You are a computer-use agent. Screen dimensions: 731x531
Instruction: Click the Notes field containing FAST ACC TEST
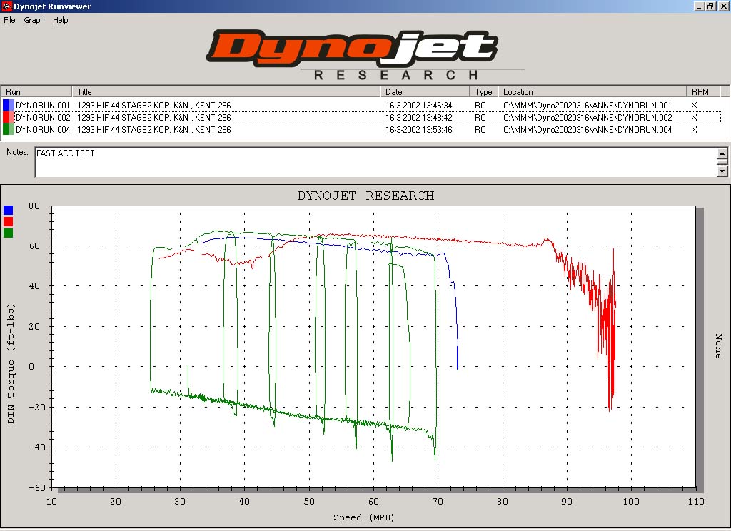[375, 162]
